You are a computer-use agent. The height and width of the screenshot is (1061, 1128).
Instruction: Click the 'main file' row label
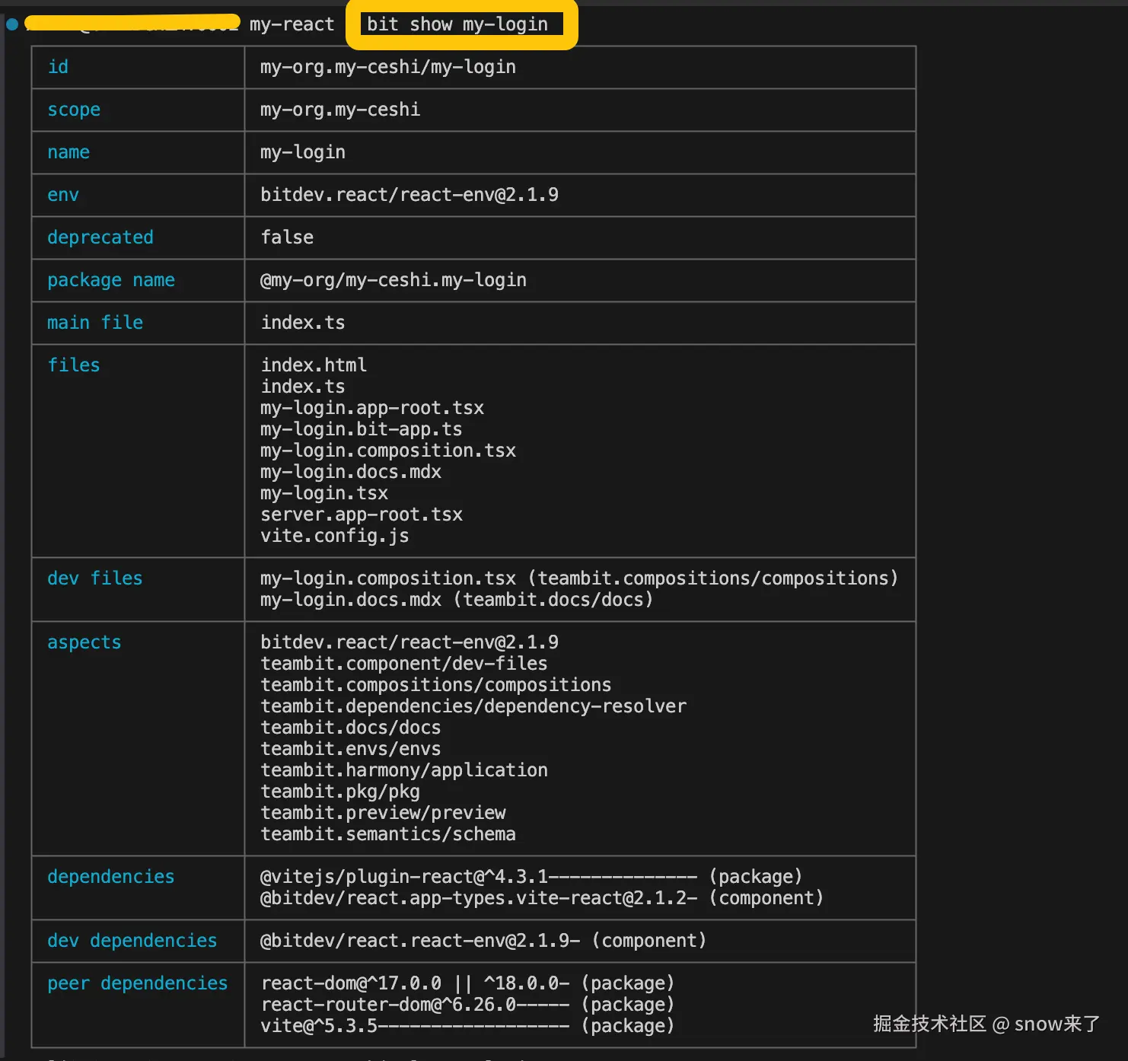click(95, 323)
